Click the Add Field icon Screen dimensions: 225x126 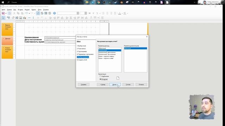click(50, 13)
